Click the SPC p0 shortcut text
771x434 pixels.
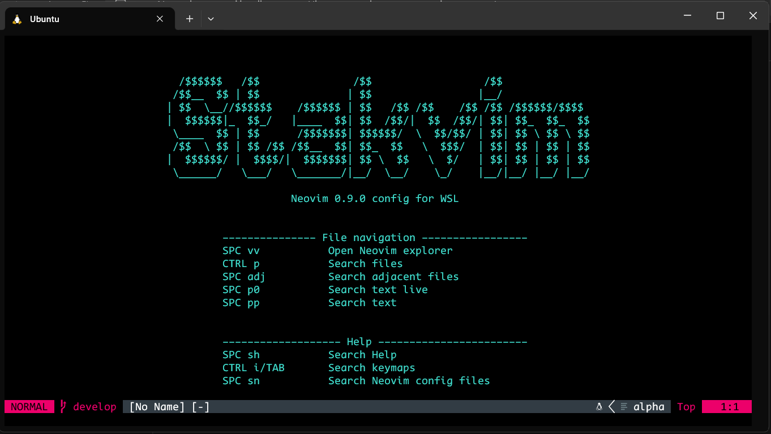pos(241,289)
